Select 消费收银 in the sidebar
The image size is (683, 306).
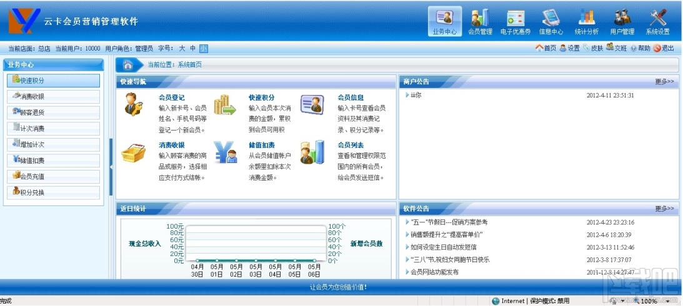[53, 97]
